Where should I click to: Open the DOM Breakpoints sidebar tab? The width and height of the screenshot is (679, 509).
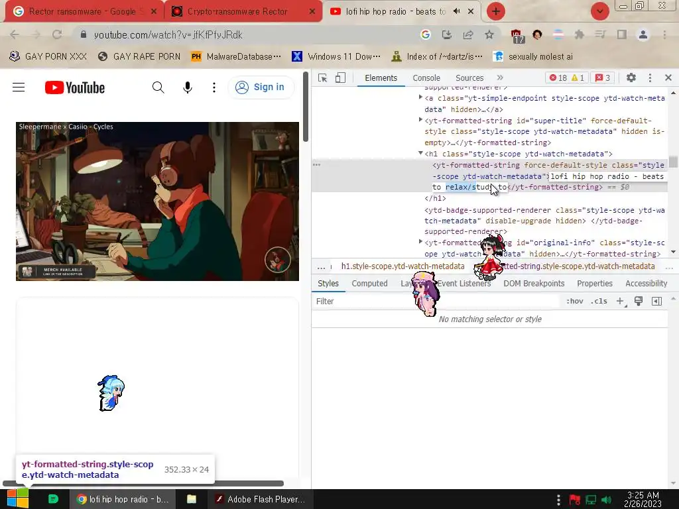pos(534,284)
